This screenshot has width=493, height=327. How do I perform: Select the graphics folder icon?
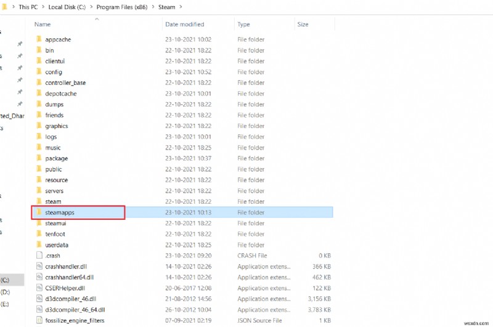[x=39, y=126]
